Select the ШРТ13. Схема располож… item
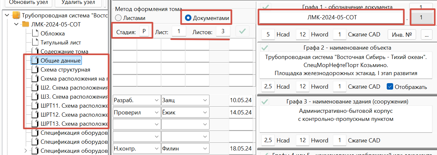 click(x=74, y=124)
